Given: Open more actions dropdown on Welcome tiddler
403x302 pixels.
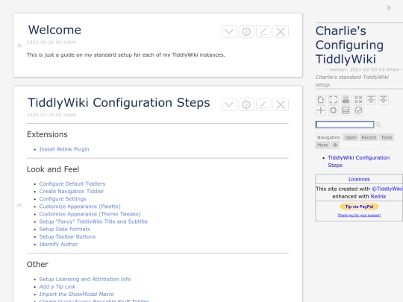Looking at the screenshot, I should 229,32.
